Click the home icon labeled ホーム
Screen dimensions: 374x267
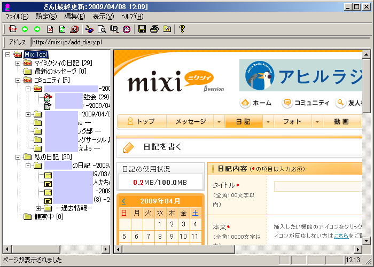245,103
